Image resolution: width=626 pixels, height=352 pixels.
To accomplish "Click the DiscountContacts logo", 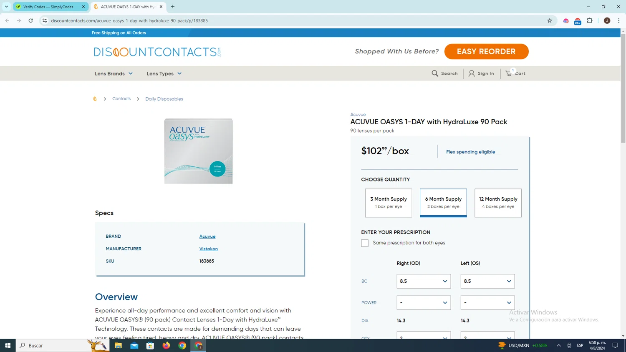I will (157, 52).
